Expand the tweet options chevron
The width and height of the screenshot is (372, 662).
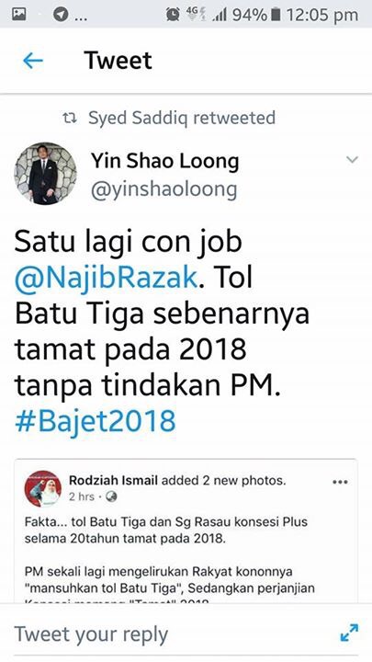click(x=352, y=160)
